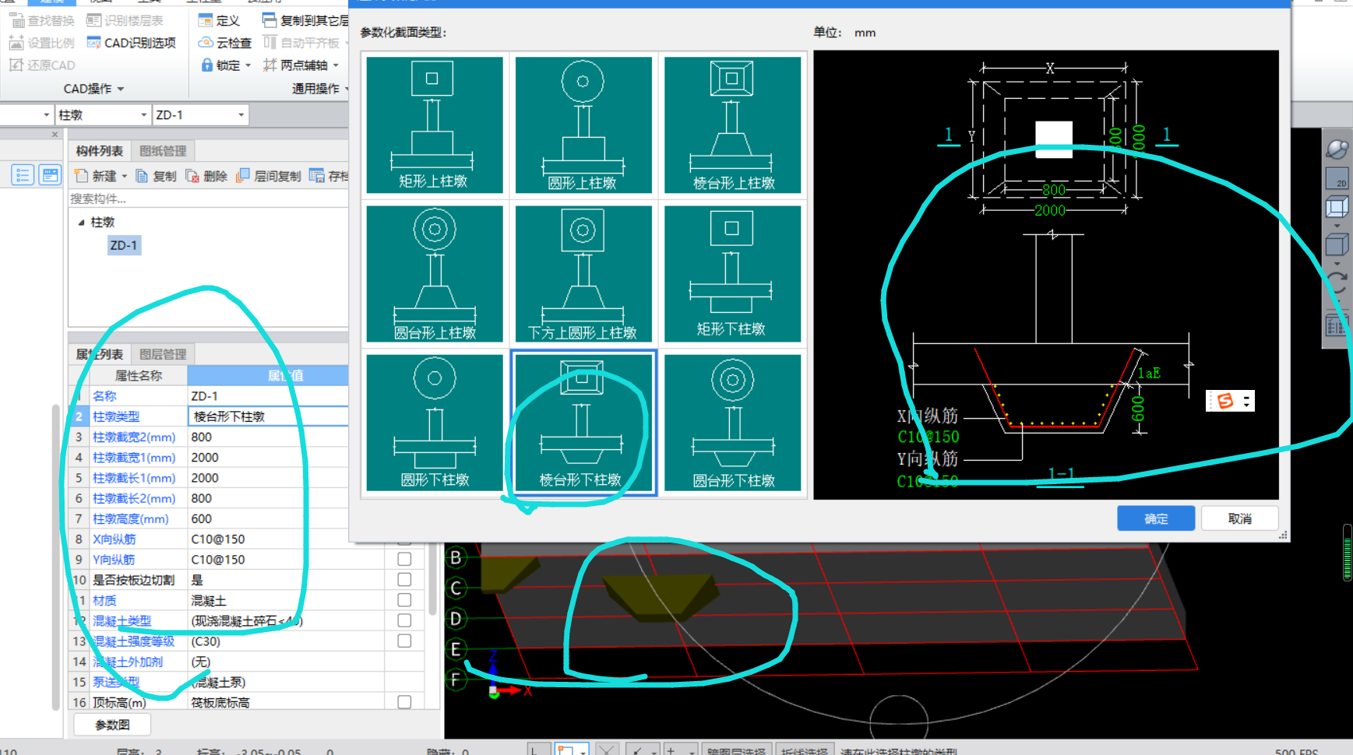The image size is (1353, 755).
Task: Switch to the 属性列表 tab
Action: click(99, 354)
